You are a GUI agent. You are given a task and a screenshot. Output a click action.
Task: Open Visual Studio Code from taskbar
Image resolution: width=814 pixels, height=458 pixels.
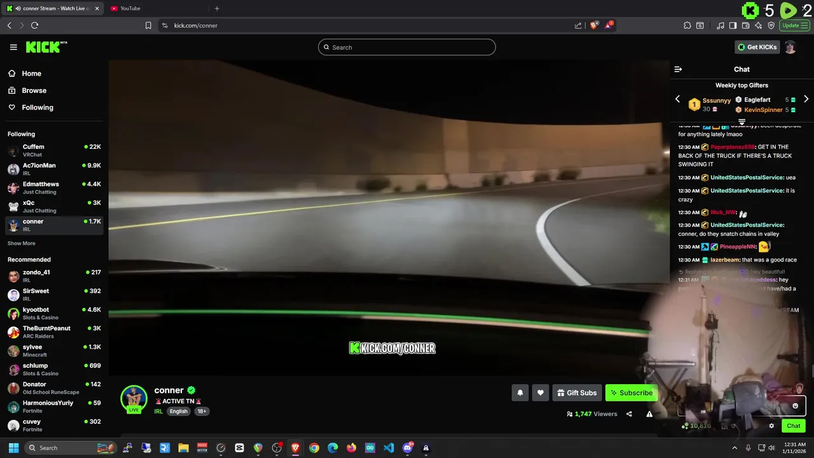(x=389, y=448)
